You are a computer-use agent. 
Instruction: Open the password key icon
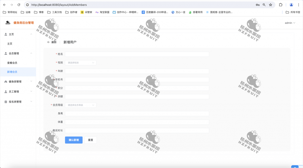[x=258, y=5]
